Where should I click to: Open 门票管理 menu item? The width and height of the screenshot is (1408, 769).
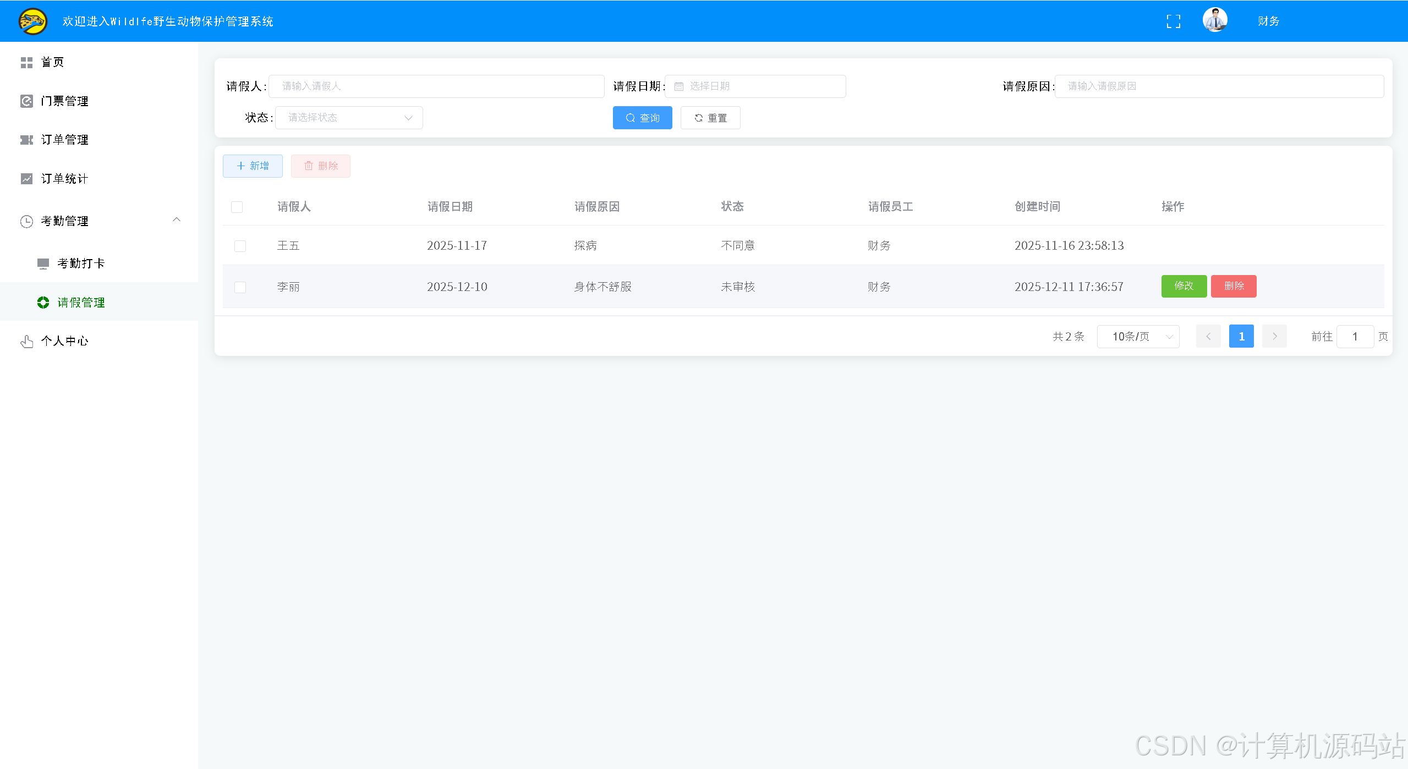(x=99, y=101)
